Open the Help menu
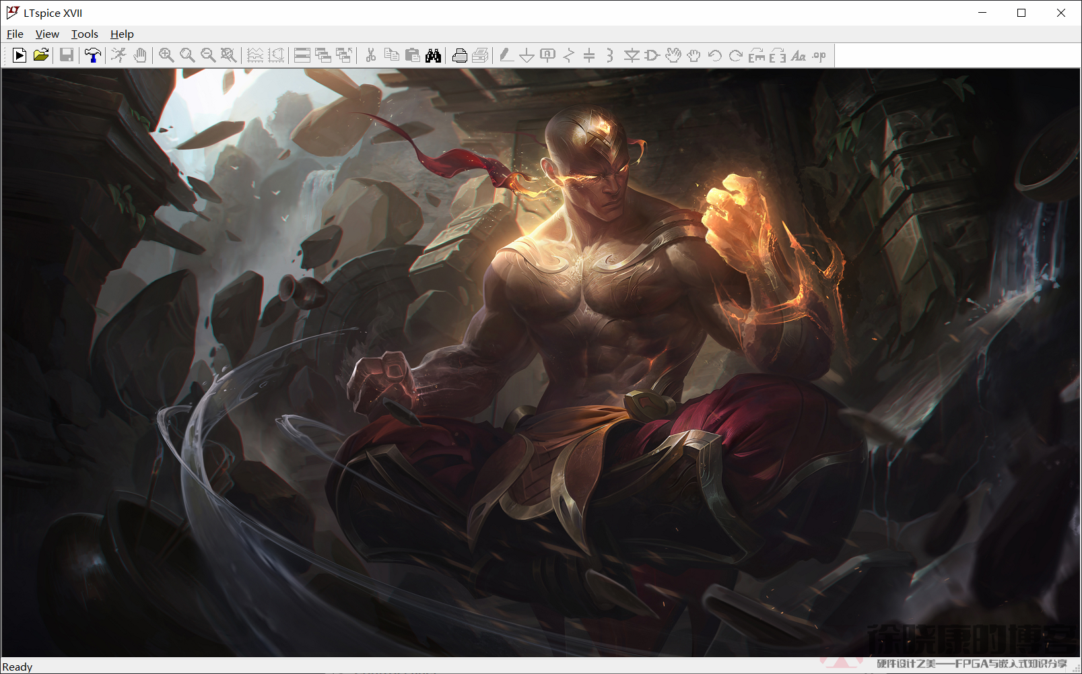Viewport: 1082px width, 674px height. 122,34
